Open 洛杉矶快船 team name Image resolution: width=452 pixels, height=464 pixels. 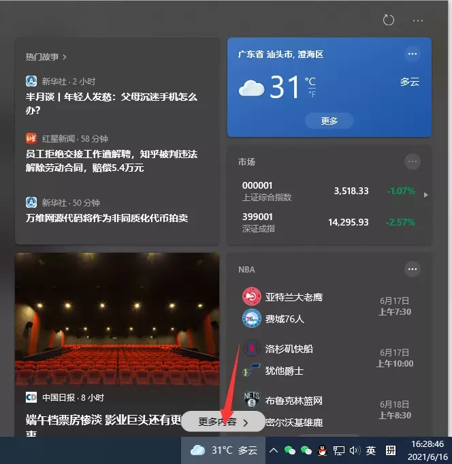coord(289,349)
